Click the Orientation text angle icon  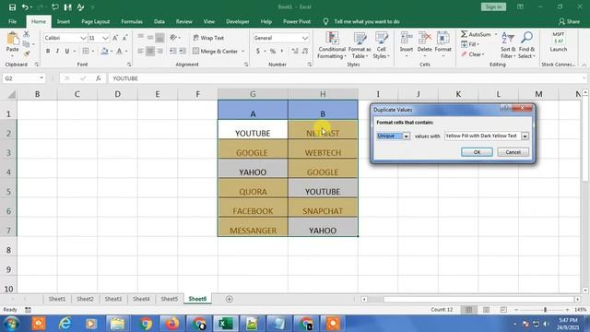pyautogui.click(x=173, y=38)
